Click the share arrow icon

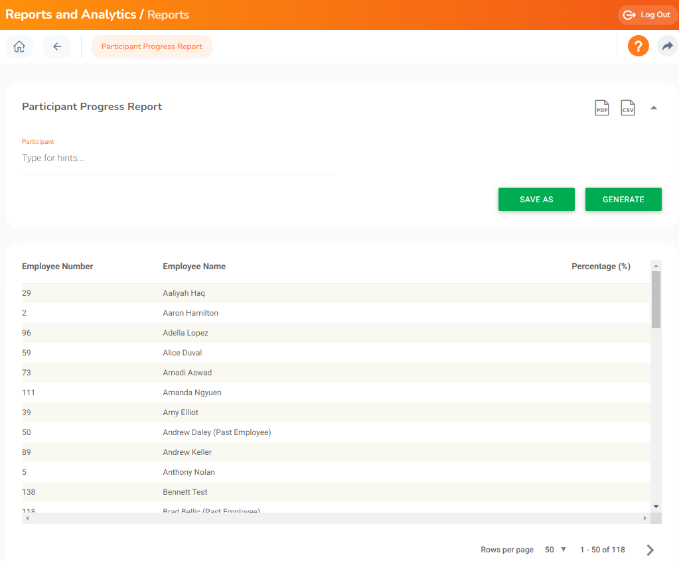click(x=668, y=46)
